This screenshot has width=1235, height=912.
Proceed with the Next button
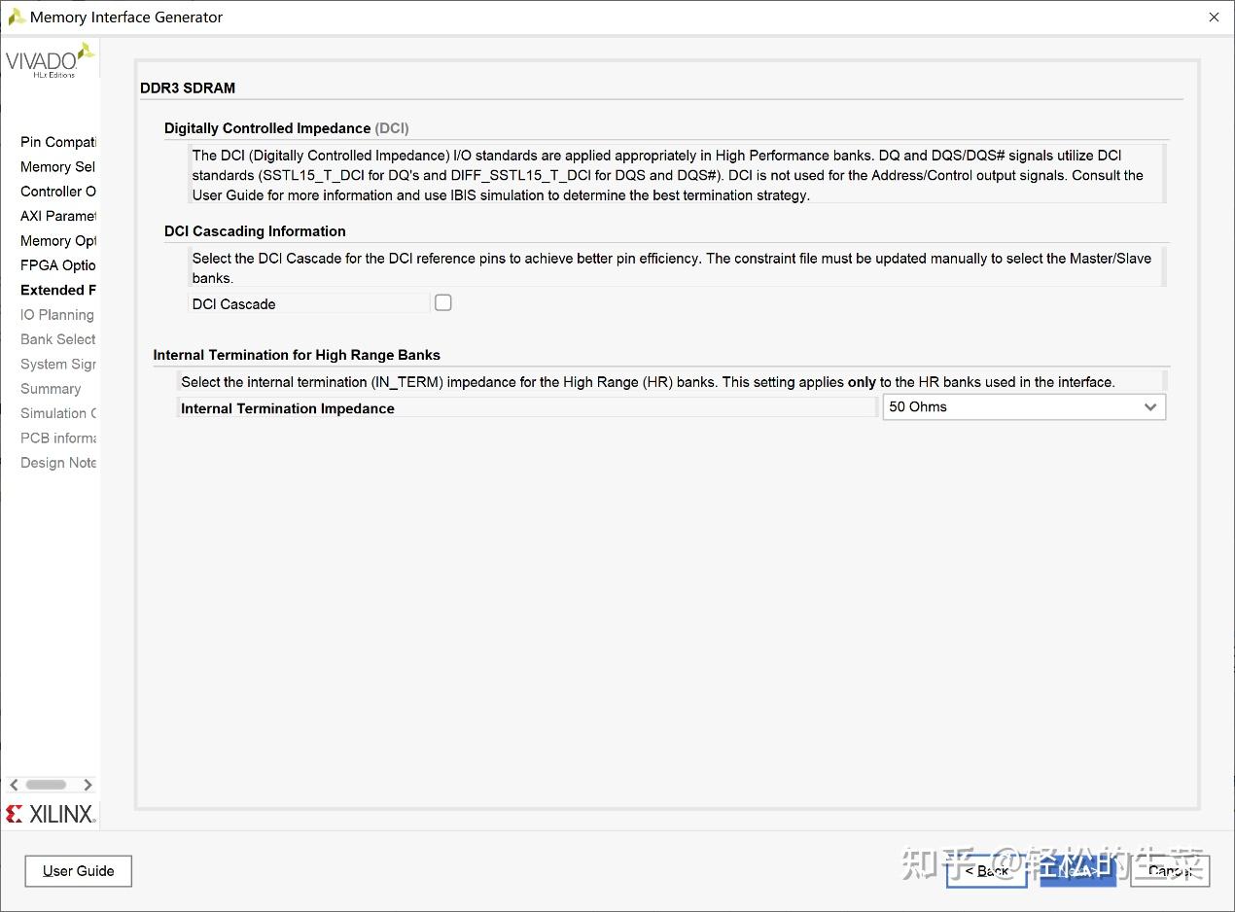point(1077,871)
